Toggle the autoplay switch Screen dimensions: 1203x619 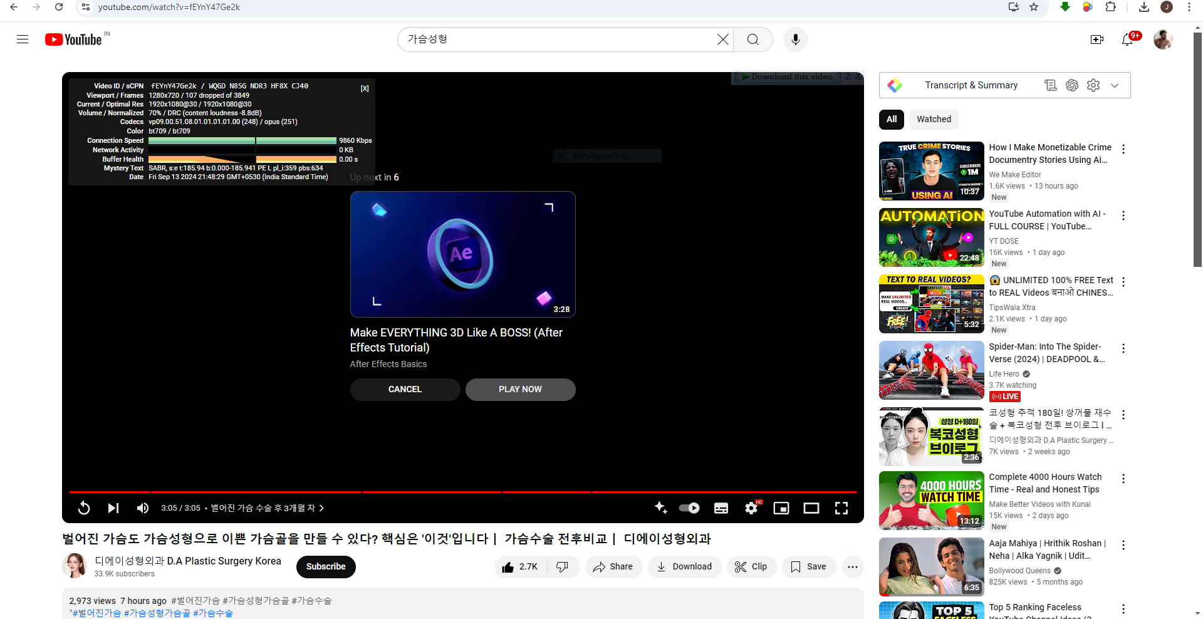[x=689, y=508]
